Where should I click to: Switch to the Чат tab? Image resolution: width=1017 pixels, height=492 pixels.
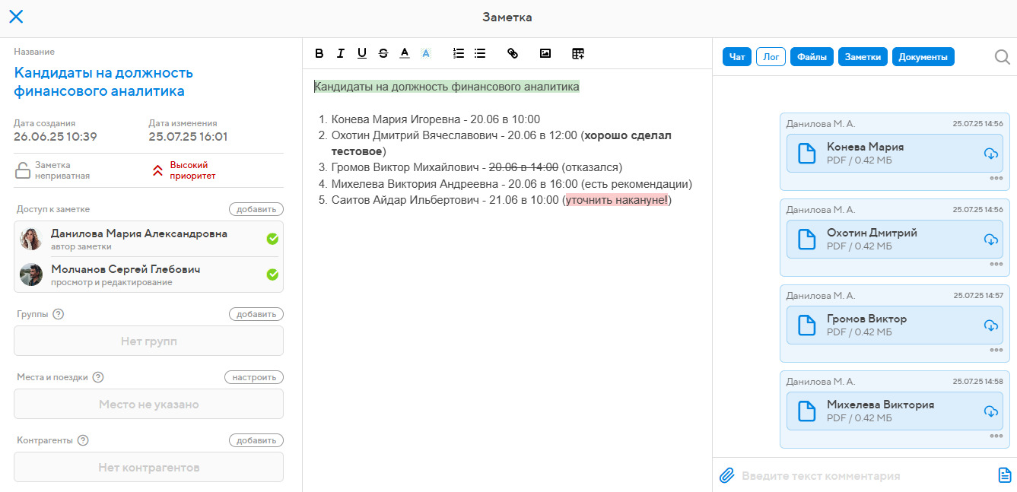[x=737, y=57]
